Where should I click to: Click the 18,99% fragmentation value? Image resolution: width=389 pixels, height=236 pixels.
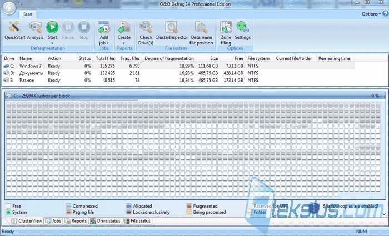(x=187, y=66)
